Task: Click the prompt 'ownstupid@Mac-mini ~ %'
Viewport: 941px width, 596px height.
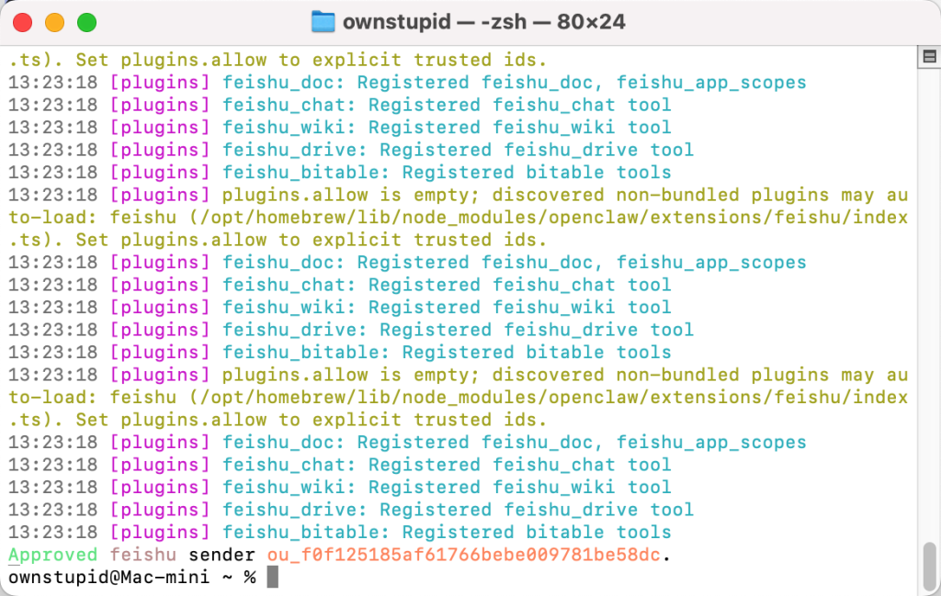Action: coord(132,578)
